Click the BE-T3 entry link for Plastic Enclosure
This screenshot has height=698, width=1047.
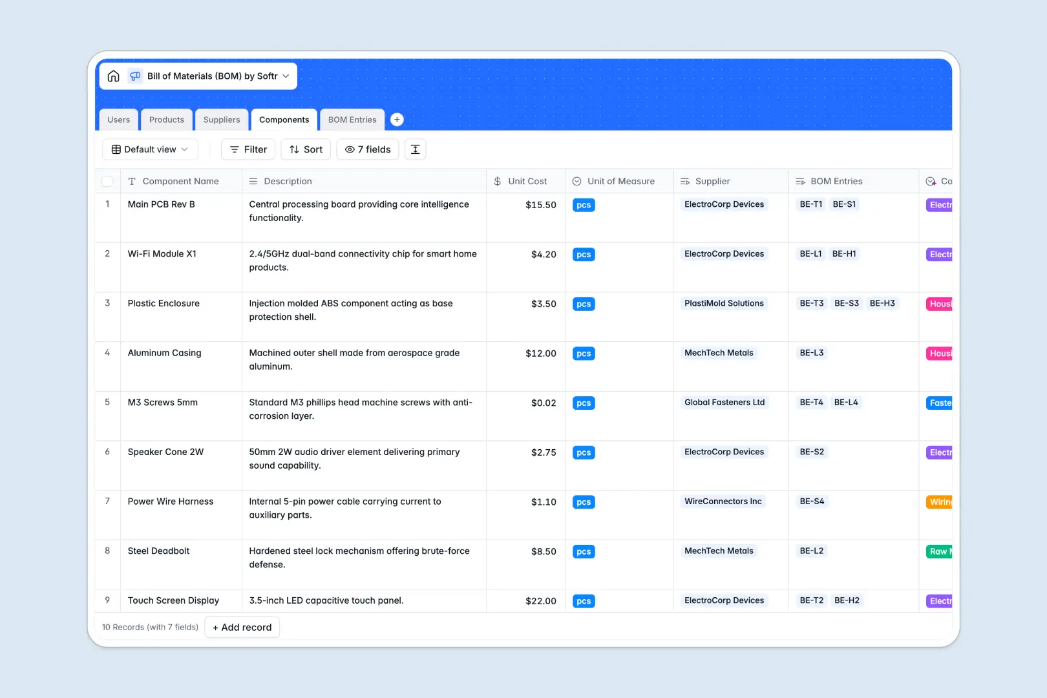tap(811, 303)
